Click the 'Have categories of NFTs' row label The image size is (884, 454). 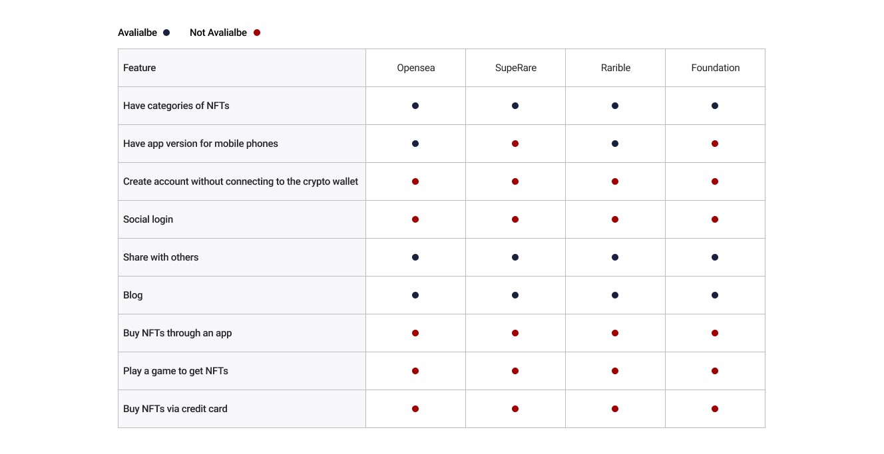pyautogui.click(x=176, y=106)
